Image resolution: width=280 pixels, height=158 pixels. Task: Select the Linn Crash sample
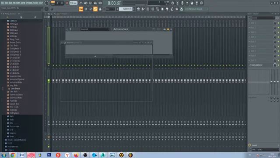point(14,89)
